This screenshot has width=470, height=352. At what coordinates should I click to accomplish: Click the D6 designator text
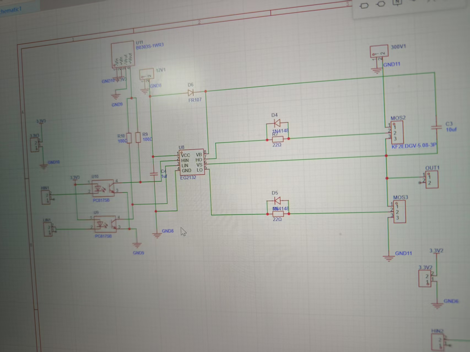190,85
